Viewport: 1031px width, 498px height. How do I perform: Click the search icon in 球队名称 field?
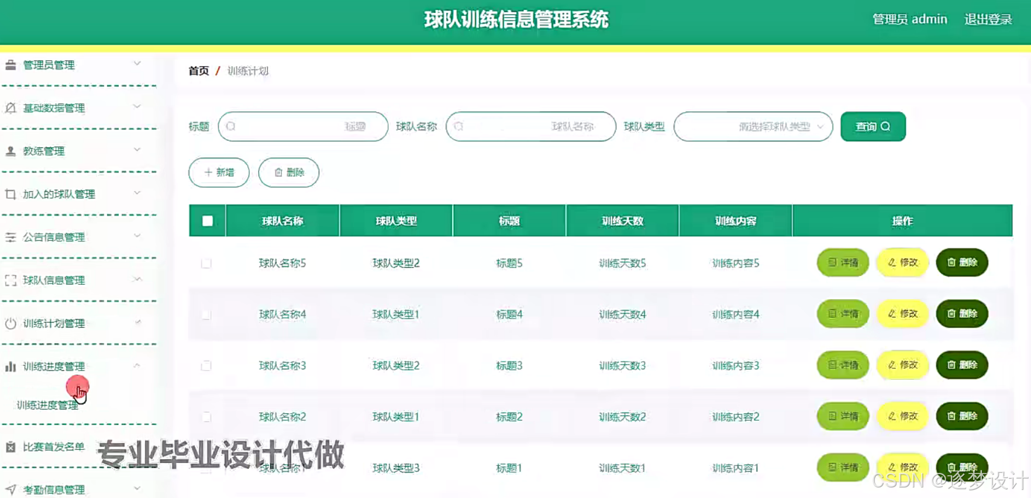458,126
